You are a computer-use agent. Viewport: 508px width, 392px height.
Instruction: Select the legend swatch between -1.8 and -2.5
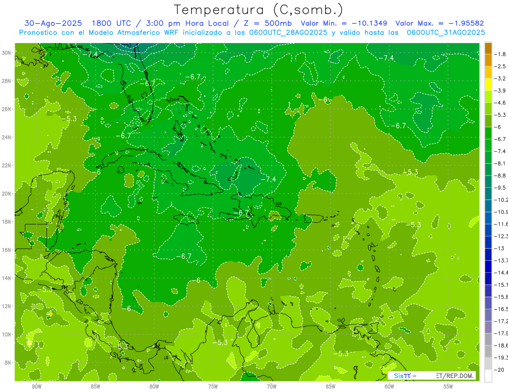coord(488,60)
